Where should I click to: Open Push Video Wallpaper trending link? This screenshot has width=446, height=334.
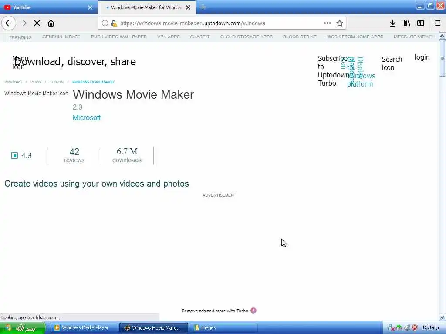click(119, 37)
